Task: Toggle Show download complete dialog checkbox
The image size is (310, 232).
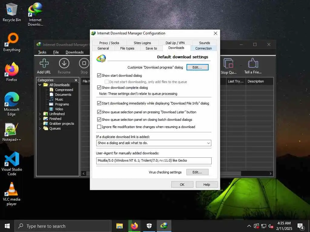Action: pyautogui.click(x=99, y=87)
